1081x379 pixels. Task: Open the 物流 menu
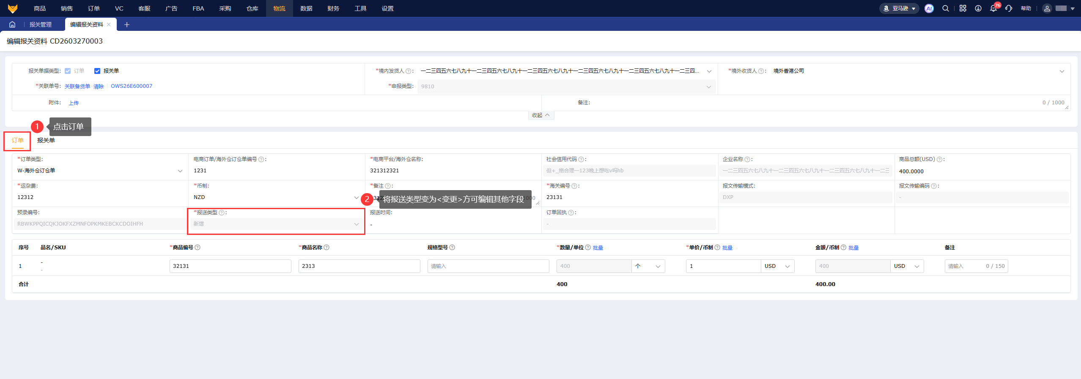pyautogui.click(x=279, y=8)
